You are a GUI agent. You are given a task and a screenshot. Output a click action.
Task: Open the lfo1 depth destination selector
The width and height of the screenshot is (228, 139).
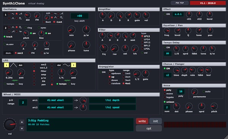coord(112,100)
